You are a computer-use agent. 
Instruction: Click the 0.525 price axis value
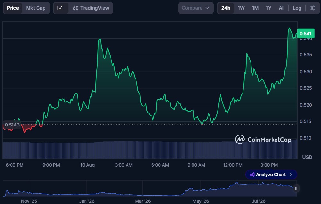306,88
